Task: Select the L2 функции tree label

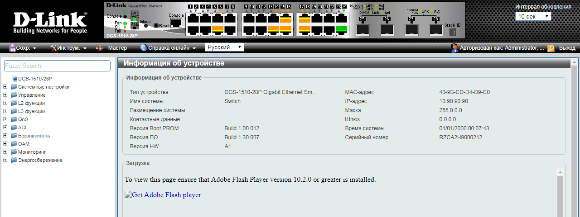Action: (31, 103)
